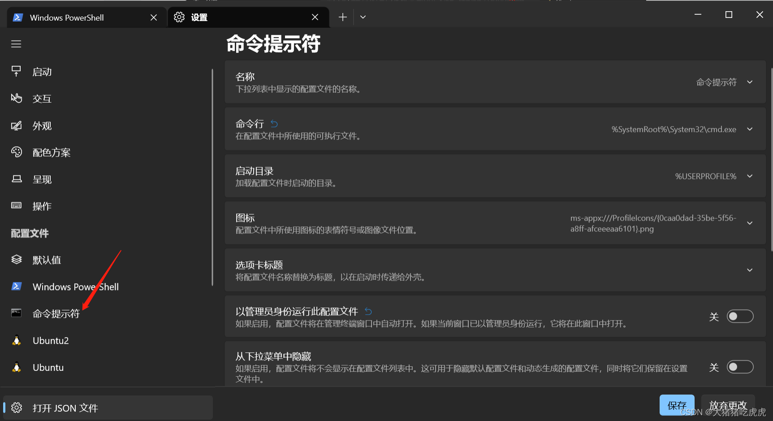Click the ms-appx ProfileIcons path value
Image resolution: width=773 pixels, height=421 pixels.
click(x=653, y=223)
